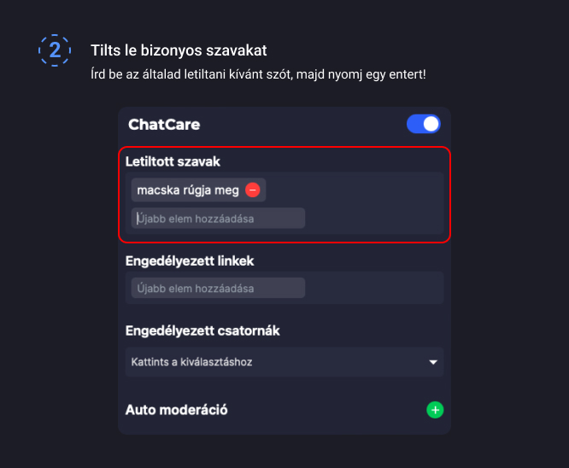The width and height of the screenshot is (569, 468).
Task: Select the "macska rúgja meg" word tag
Action: (x=188, y=190)
